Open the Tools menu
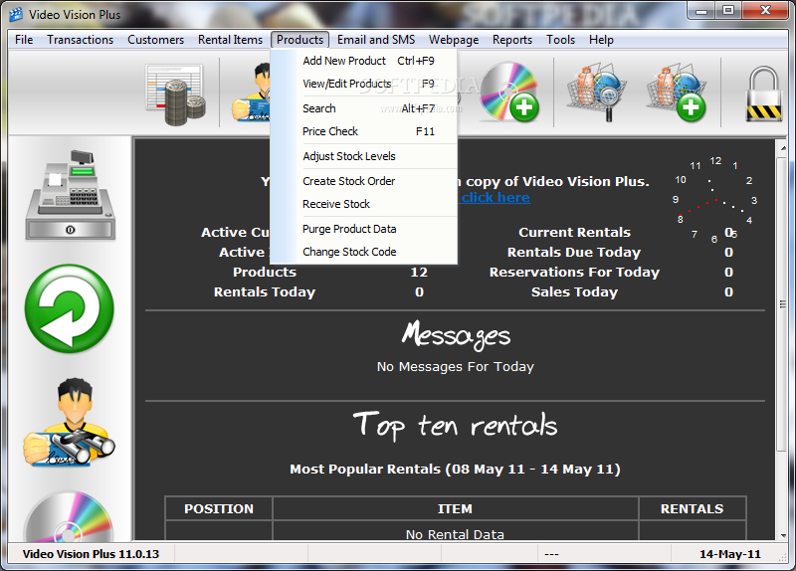This screenshot has width=796, height=571. (x=560, y=40)
